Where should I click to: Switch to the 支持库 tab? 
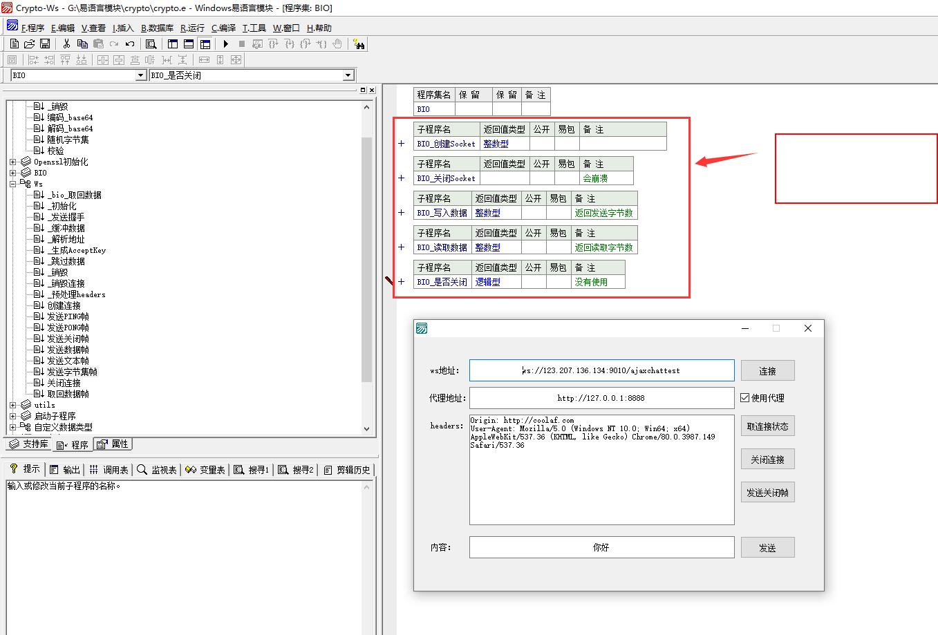point(28,444)
